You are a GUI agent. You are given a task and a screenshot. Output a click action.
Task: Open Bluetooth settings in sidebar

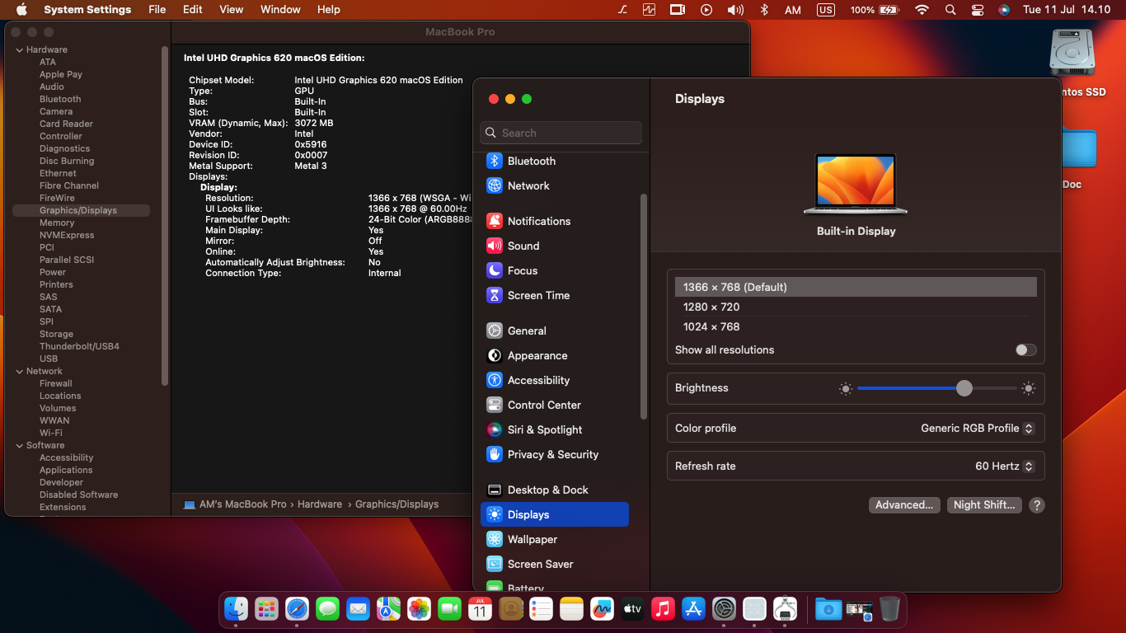click(x=531, y=161)
